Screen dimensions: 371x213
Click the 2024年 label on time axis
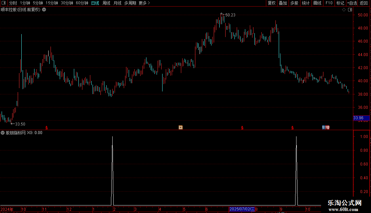click(7, 209)
